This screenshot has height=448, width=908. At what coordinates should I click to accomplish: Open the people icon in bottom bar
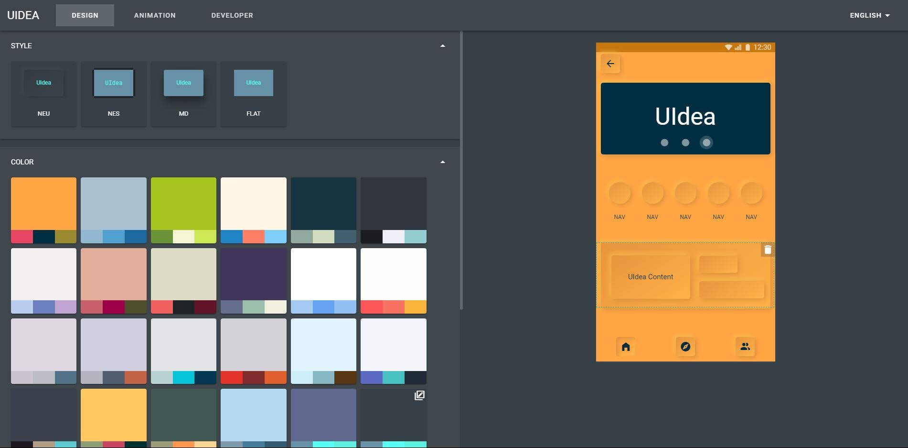coord(745,347)
